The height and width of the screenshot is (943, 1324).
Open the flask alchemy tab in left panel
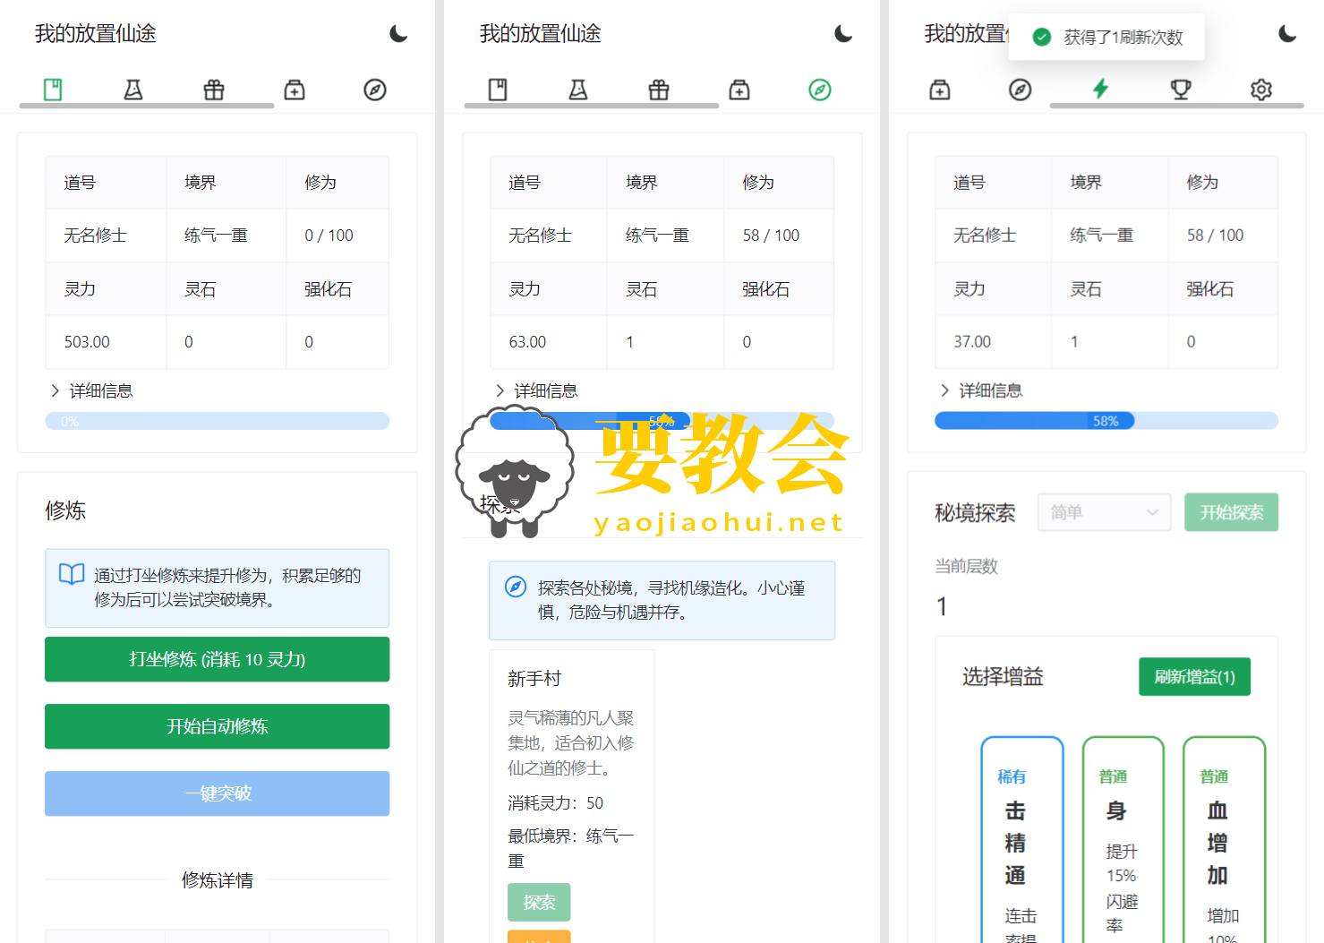[133, 90]
